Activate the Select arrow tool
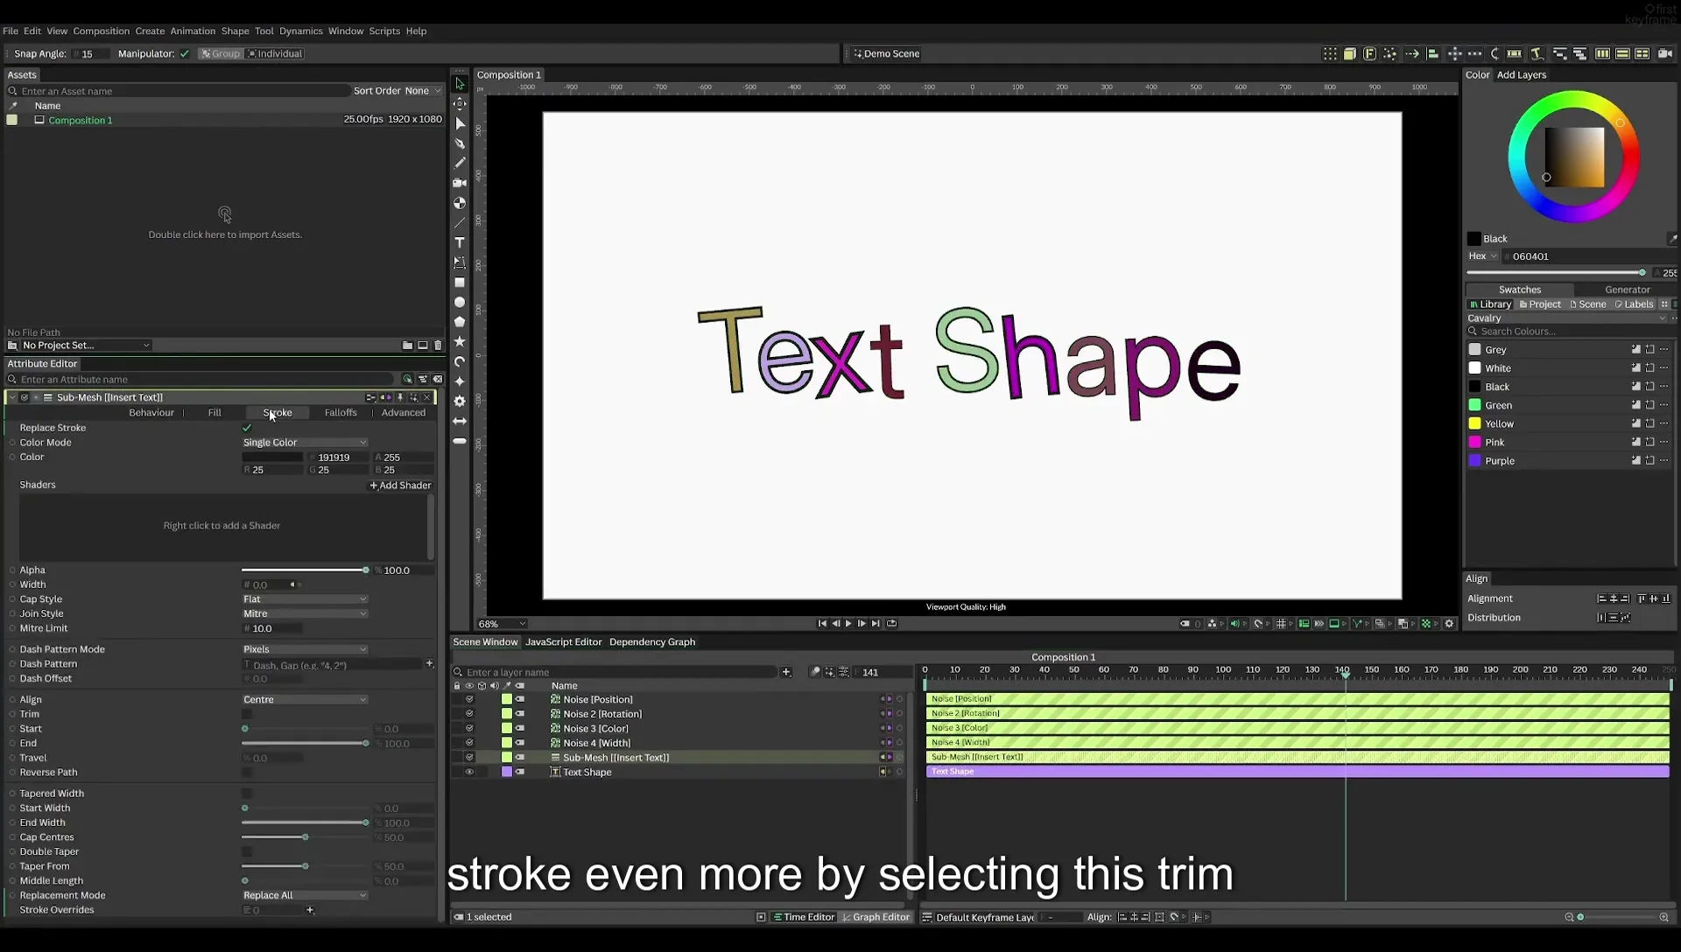The width and height of the screenshot is (1681, 952). tap(460, 84)
